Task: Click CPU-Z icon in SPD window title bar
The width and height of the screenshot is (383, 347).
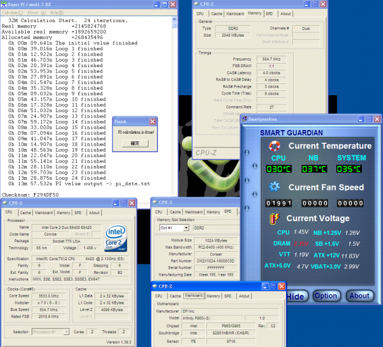Action: [x=154, y=202]
